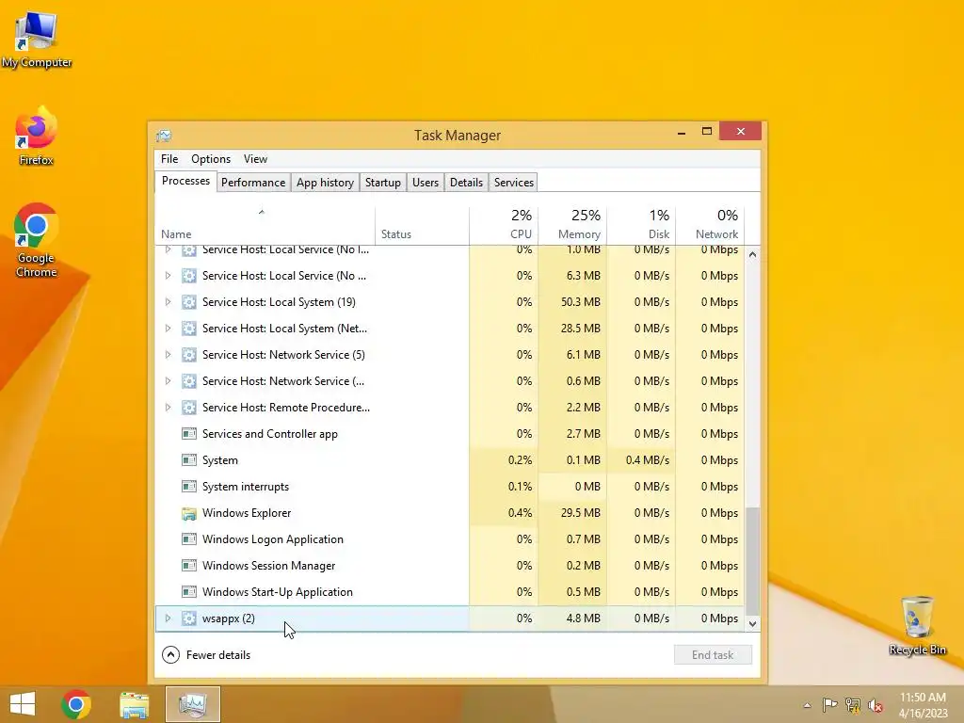Switch to the Startup tab
964x723 pixels.
383,183
